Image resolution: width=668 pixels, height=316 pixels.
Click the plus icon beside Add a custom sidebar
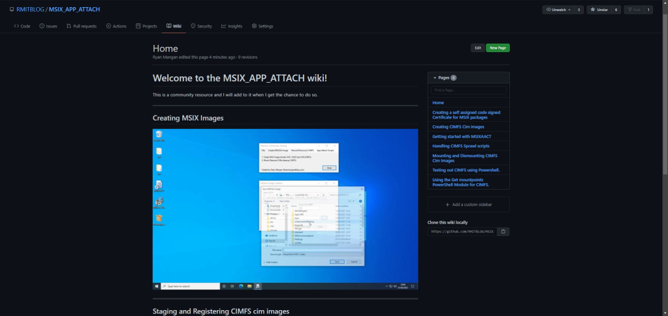click(447, 205)
